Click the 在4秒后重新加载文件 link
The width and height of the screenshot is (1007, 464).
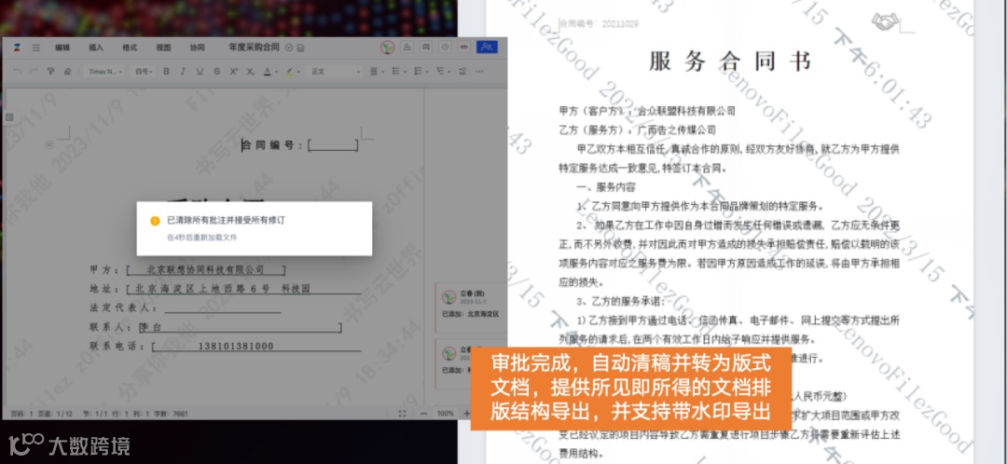[x=202, y=238]
